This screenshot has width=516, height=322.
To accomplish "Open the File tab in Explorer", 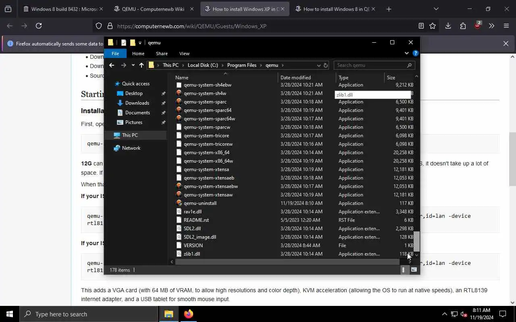I will pyautogui.click(x=115, y=54).
